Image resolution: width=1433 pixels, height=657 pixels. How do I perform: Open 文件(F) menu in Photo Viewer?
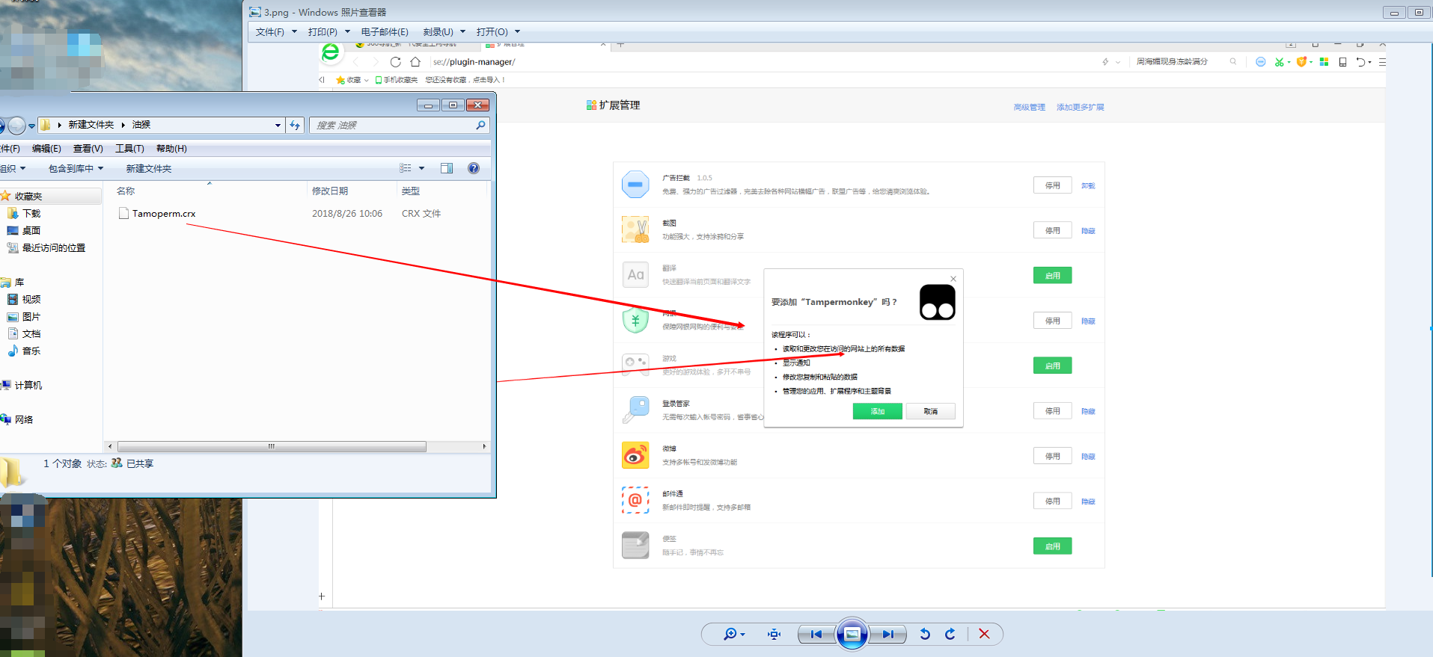coord(276,32)
